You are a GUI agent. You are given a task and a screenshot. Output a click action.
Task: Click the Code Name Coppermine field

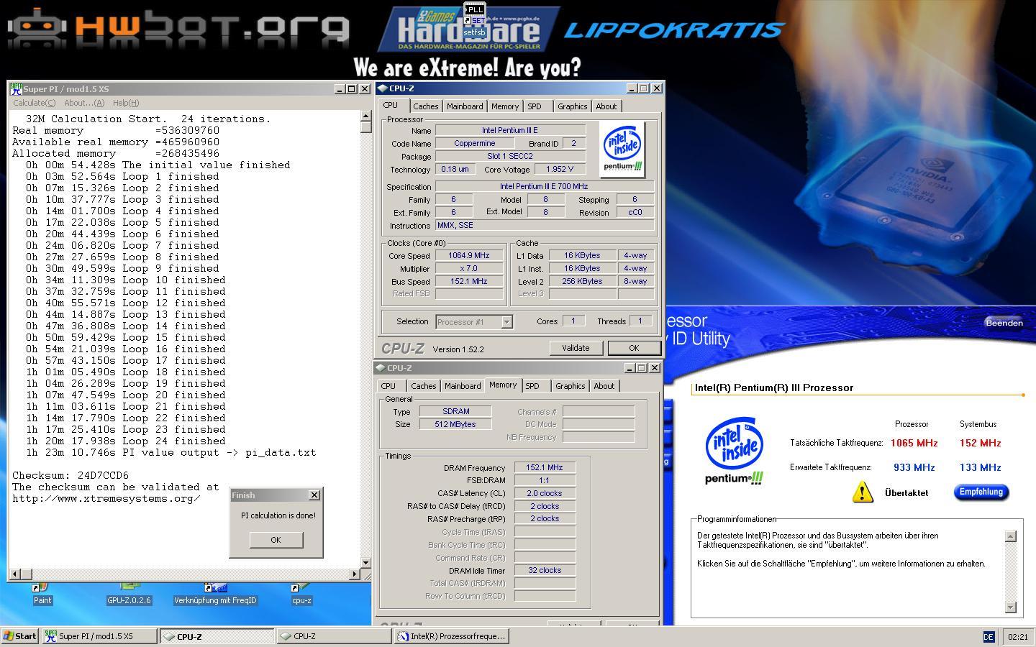[475, 144]
